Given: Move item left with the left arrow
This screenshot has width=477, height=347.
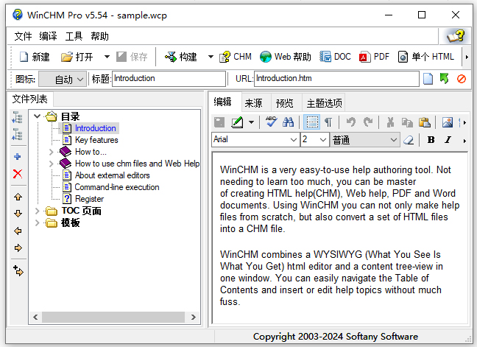Looking at the screenshot, I should click(18, 231).
